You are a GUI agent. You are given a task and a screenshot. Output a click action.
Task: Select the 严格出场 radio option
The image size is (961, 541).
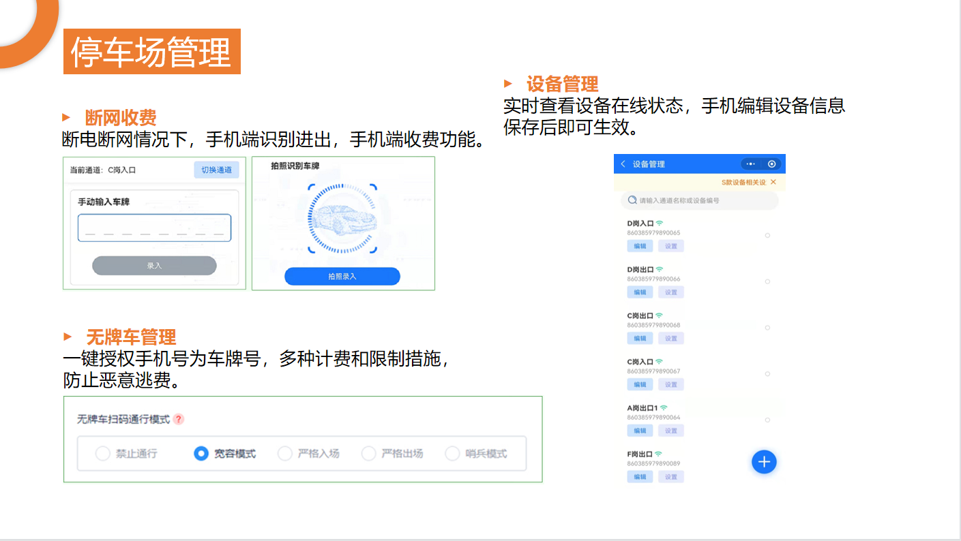coord(369,454)
